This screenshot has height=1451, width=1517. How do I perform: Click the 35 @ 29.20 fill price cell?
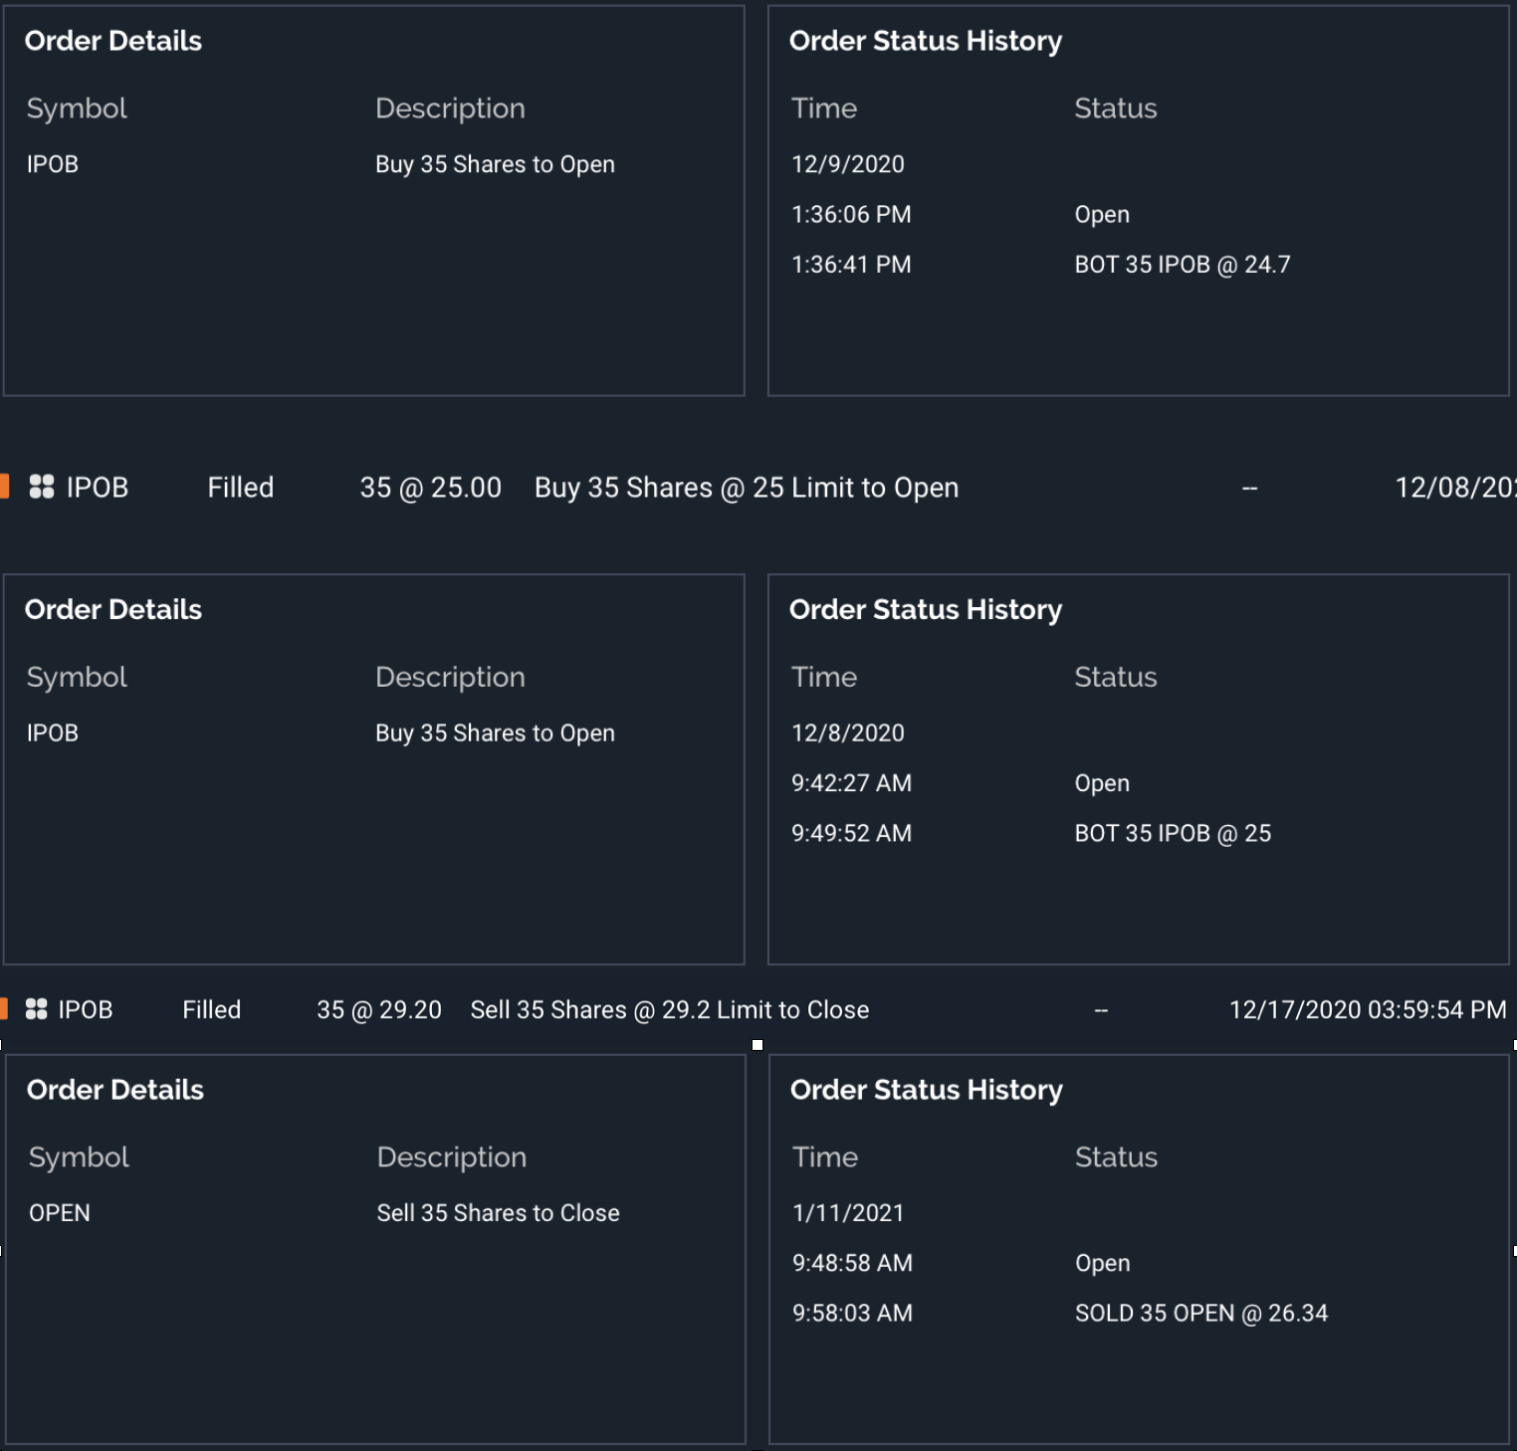click(x=378, y=1010)
